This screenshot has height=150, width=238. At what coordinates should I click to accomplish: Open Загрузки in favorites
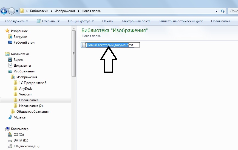(x=20, y=37)
